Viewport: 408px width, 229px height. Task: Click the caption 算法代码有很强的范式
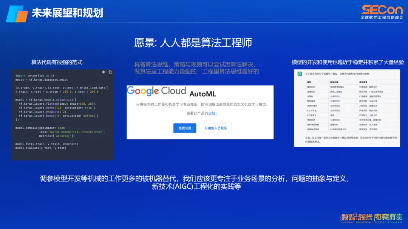tap(57, 62)
